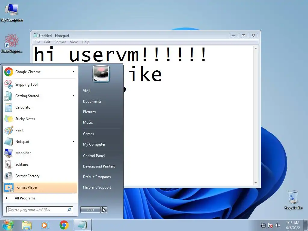This screenshot has height=231, width=308.
Task: Click the Windows Start orb
Action: [8, 225]
